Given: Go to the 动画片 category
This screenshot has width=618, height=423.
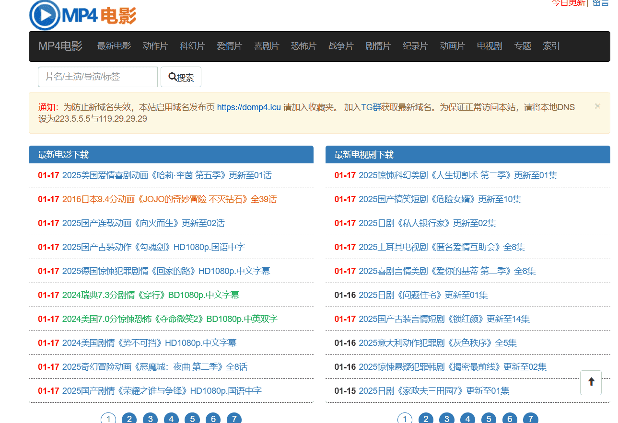Looking at the screenshot, I should (x=453, y=46).
